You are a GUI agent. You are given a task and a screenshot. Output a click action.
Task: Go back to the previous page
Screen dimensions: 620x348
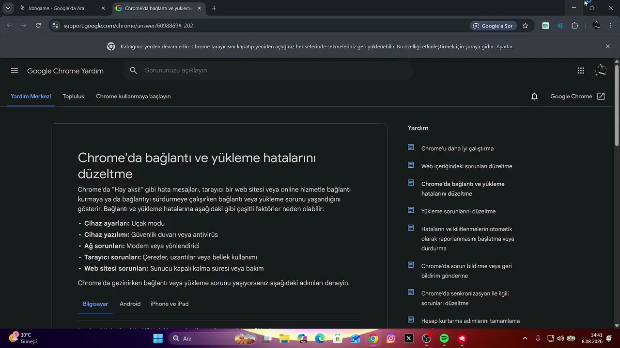click(9, 26)
